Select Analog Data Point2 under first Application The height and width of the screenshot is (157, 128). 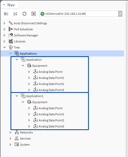point(51,84)
